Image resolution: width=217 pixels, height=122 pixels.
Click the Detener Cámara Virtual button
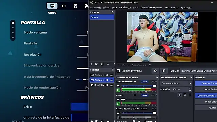(206, 96)
